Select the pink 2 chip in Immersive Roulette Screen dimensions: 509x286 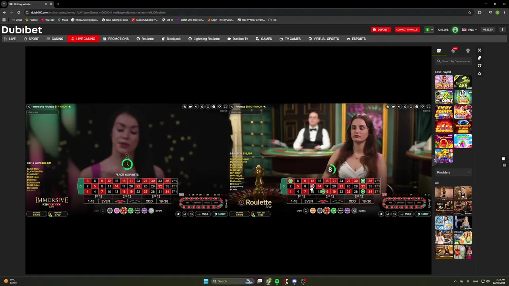(x=117, y=211)
